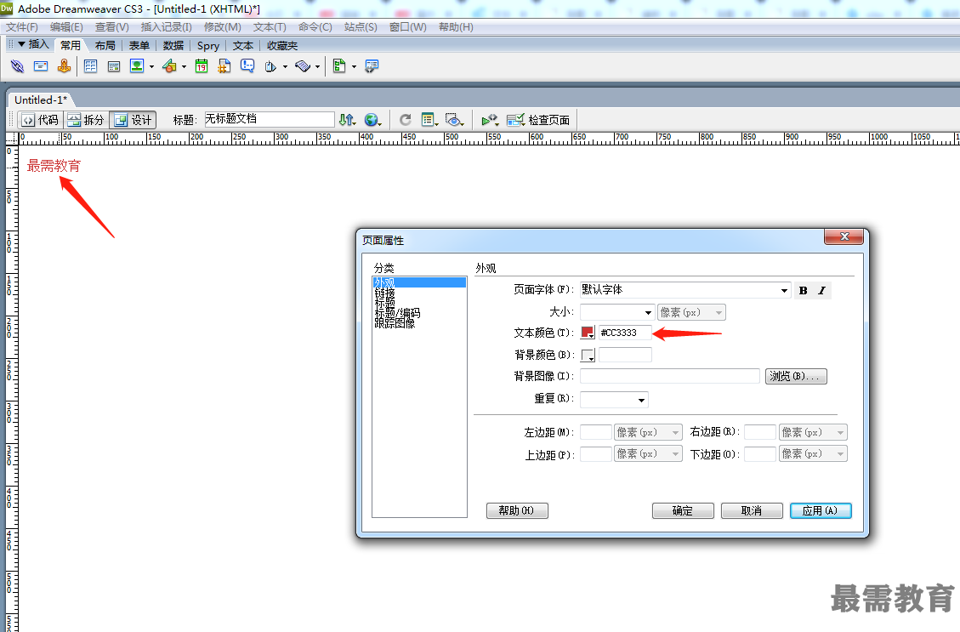Click the Help button in dialog
960x632 pixels.
tap(517, 510)
